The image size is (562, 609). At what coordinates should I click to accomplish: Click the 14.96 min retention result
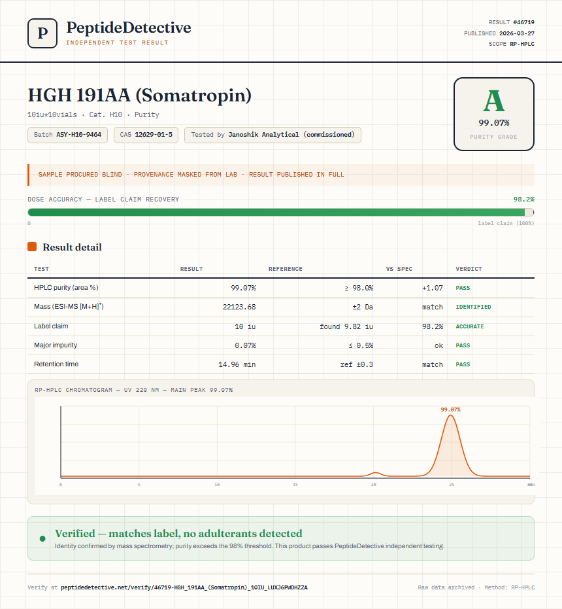click(x=237, y=364)
